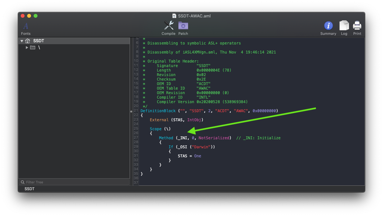Print the current document
Viewport: 383px width, 216px height.
357,25
